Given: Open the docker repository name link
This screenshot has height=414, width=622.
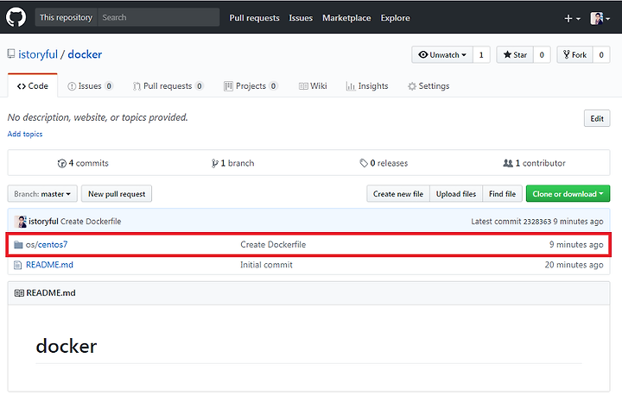Looking at the screenshot, I should tap(85, 54).
